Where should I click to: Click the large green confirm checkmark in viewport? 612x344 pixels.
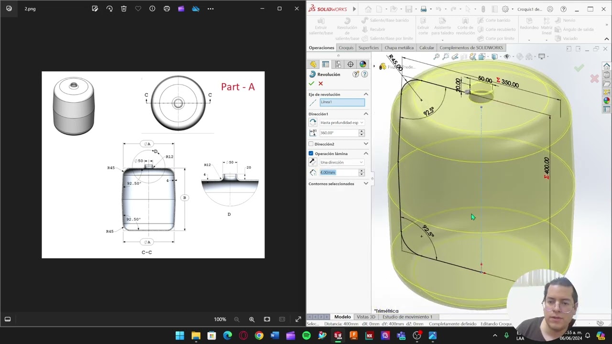[x=579, y=68]
